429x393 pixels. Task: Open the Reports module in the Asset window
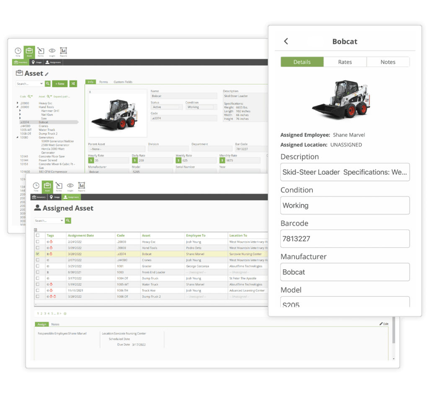click(64, 52)
